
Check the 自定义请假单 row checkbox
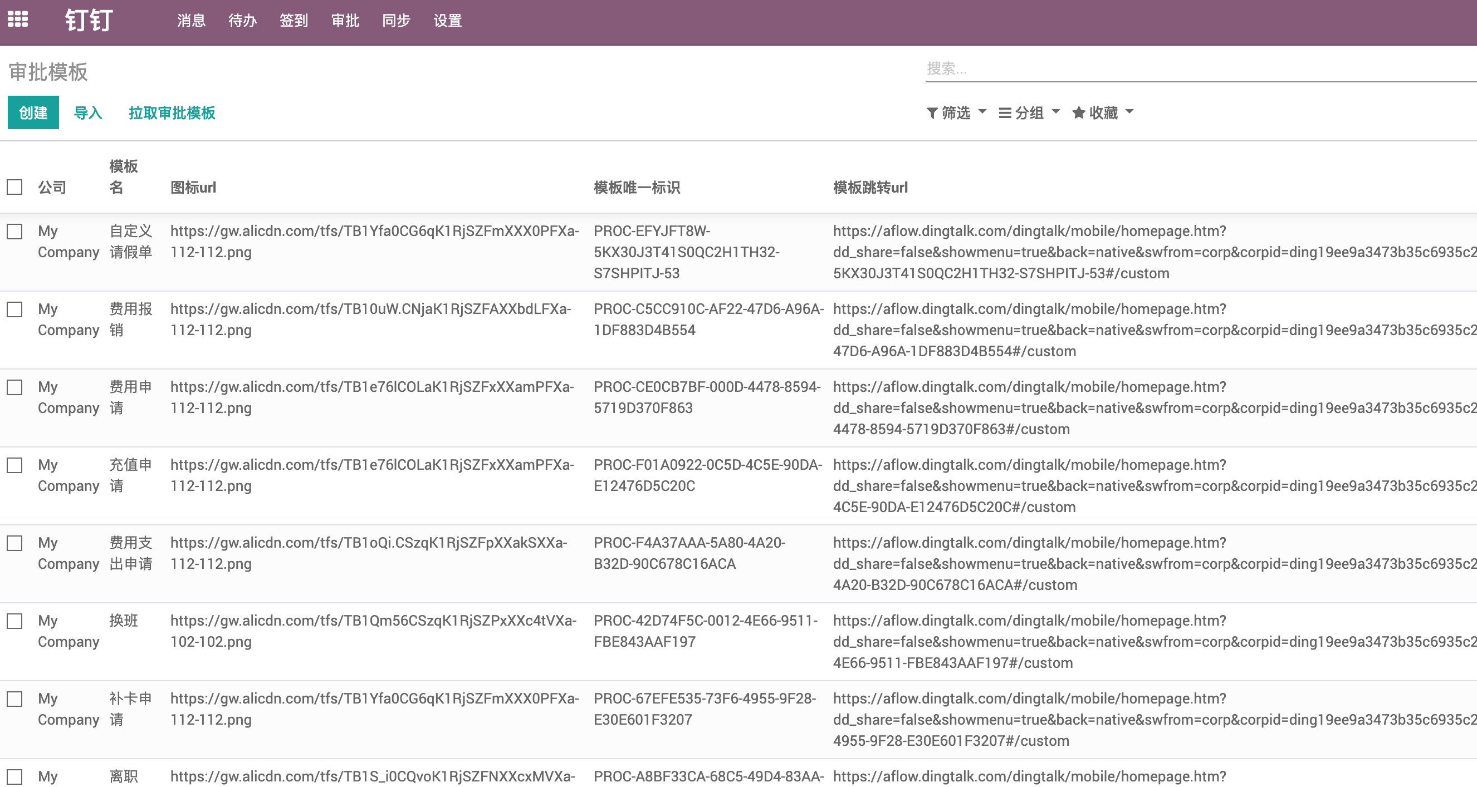14,231
